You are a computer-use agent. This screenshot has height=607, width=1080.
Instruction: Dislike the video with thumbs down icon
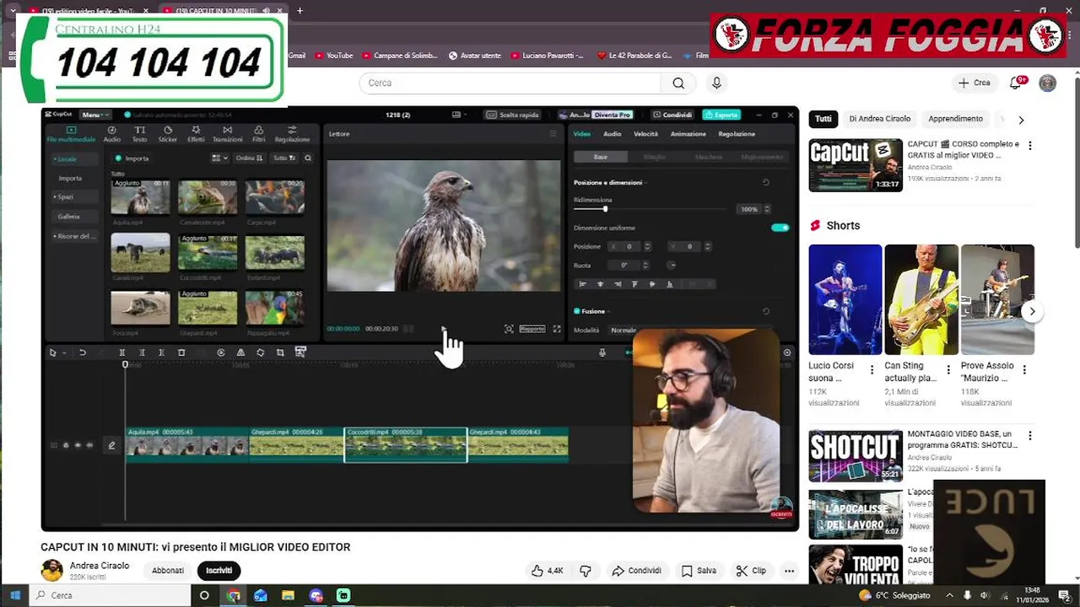tap(586, 571)
